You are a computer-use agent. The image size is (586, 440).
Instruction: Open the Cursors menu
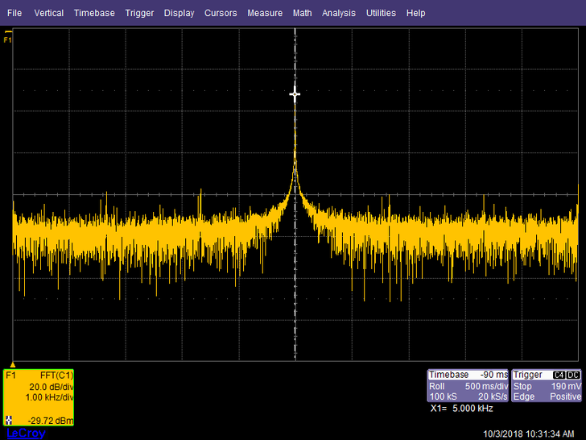pos(221,13)
